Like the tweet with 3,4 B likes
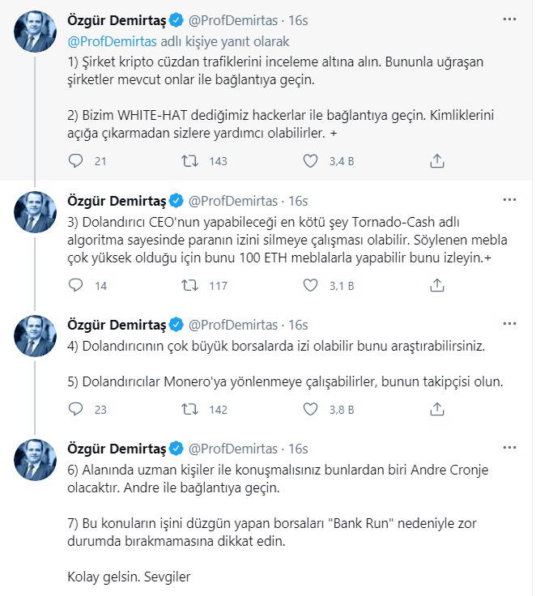This screenshot has width=536, height=596. pyautogui.click(x=309, y=161)
